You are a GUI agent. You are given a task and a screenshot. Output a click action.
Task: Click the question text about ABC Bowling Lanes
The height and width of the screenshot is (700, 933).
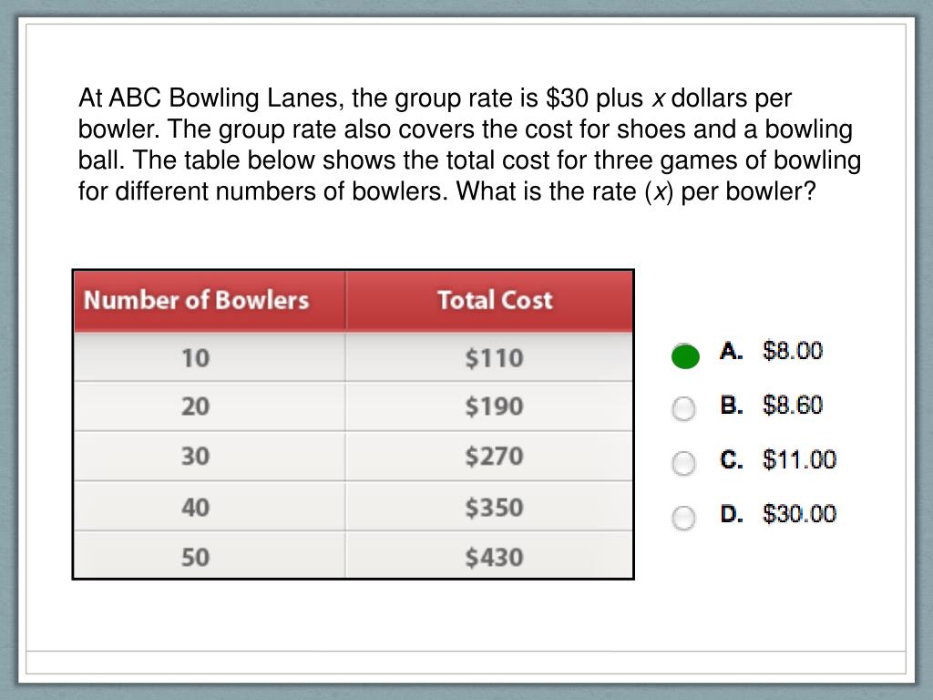[469, 145]
